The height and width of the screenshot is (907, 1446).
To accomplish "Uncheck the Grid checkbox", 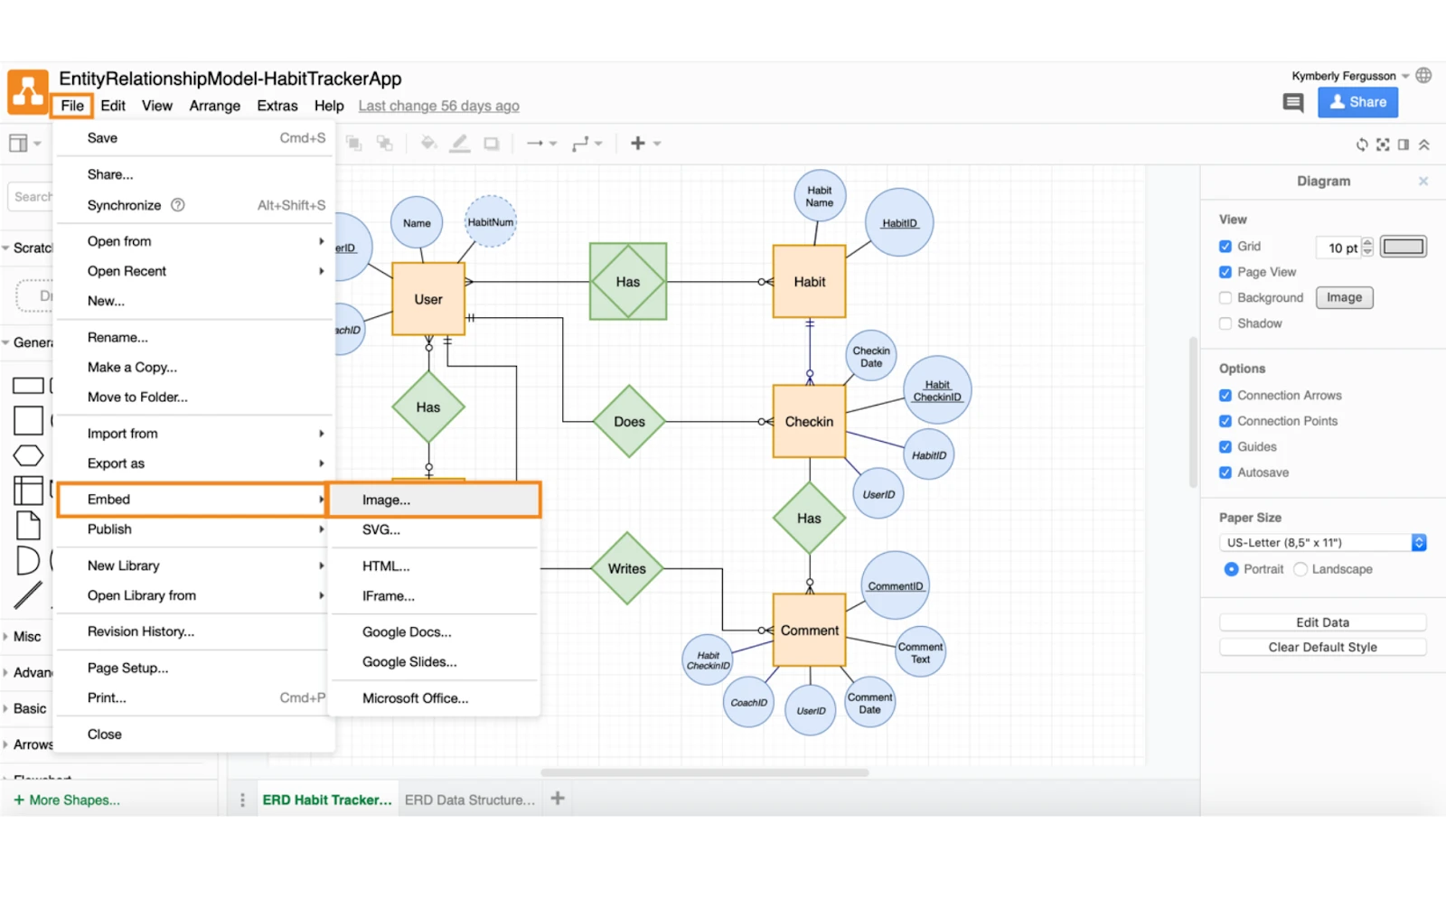I will pyautogui.click(x=1225, y=247).
